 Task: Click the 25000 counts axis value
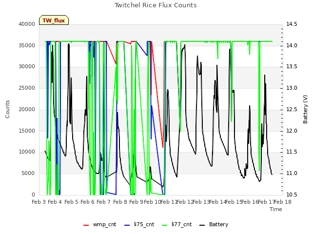[27, 88]
